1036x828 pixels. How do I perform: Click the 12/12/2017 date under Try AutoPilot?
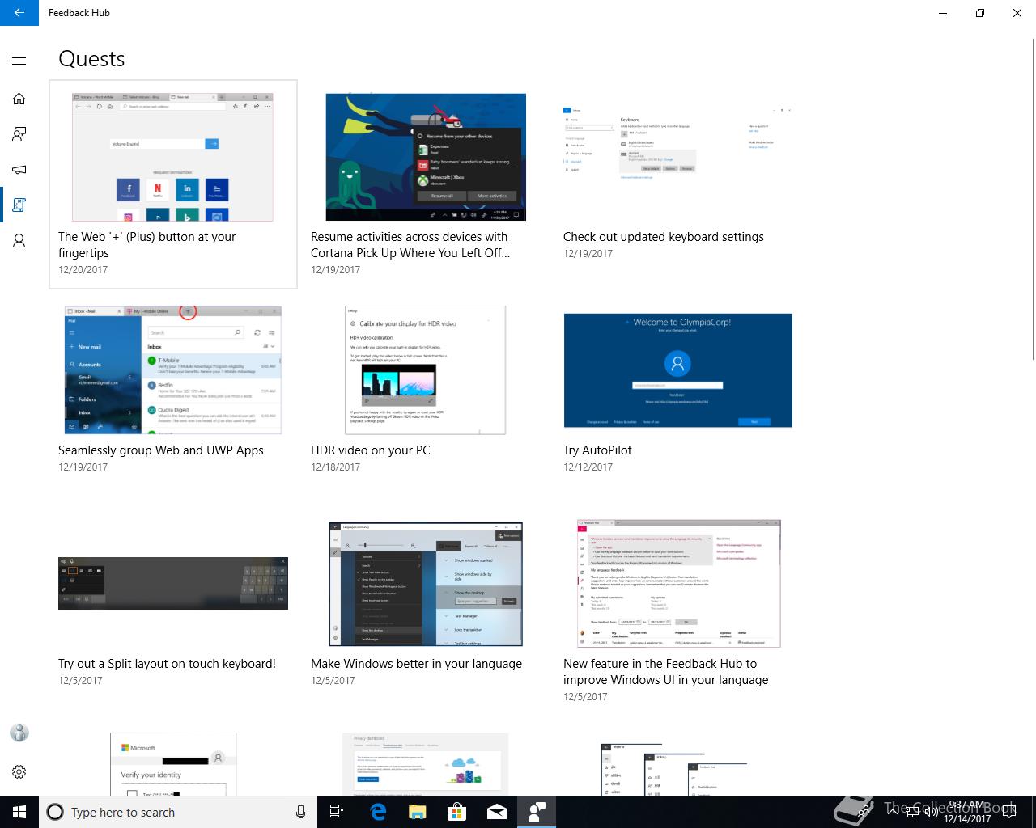(588, 467)
